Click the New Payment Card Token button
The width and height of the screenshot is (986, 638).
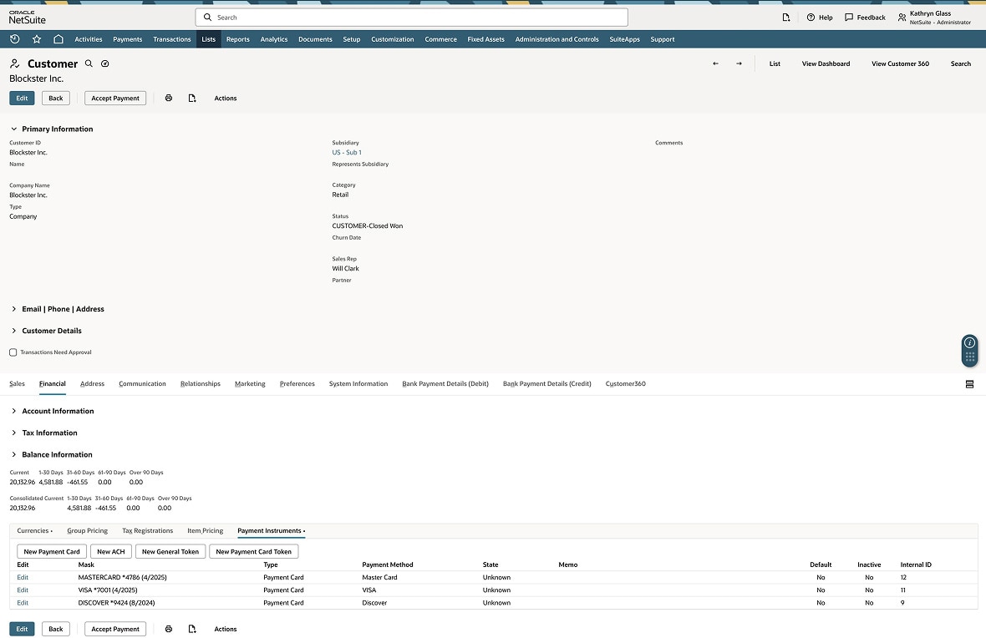253,551
